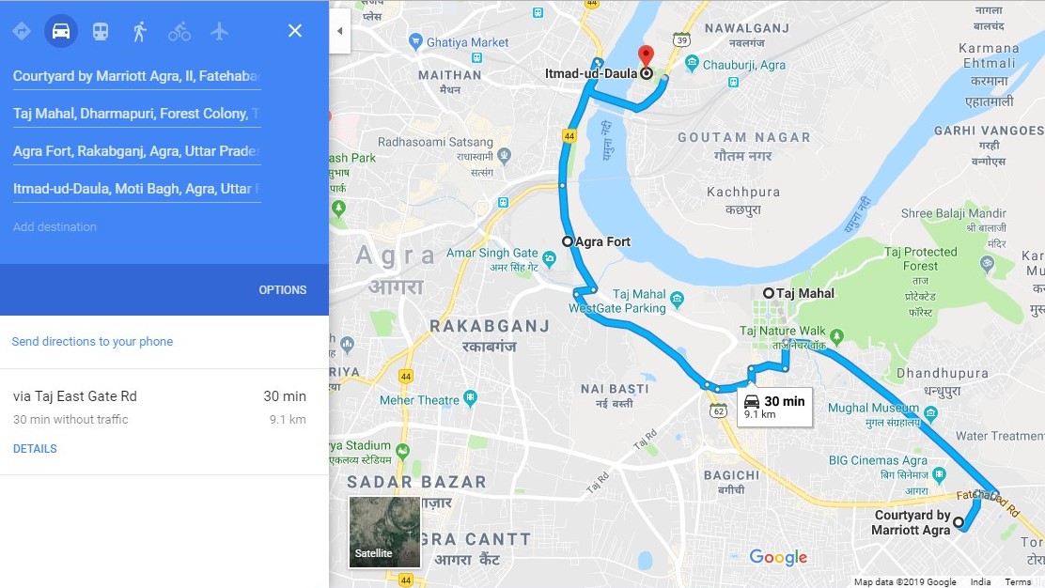
Task: Select the best travel mode diamond icon
Action: tap(22, 31)
